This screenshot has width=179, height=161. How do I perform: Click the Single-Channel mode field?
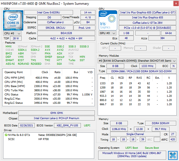[135, 134]
